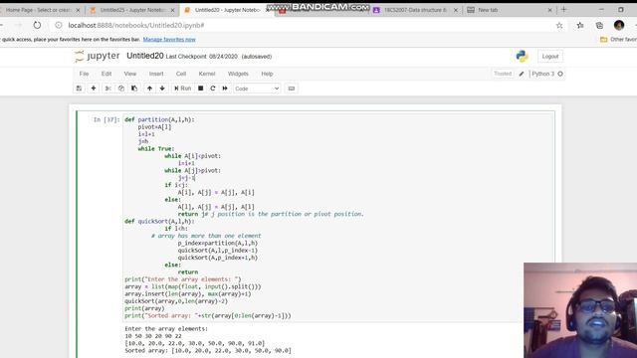Copy selected cells icon
637x358 pixels.
(x=121, y=89)
